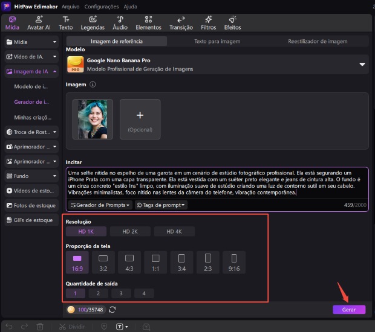Open the Filtros filters panel
Image resolution: width=375 pixels, height=332 pixels.
tap(209, 23)
